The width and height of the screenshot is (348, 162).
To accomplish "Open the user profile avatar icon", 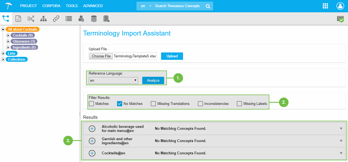I will point(340,6).
